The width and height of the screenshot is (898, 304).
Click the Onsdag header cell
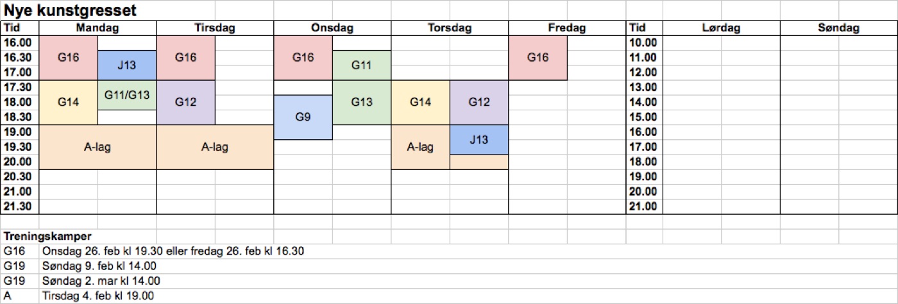pyautogui.click(x=332, y=28)
